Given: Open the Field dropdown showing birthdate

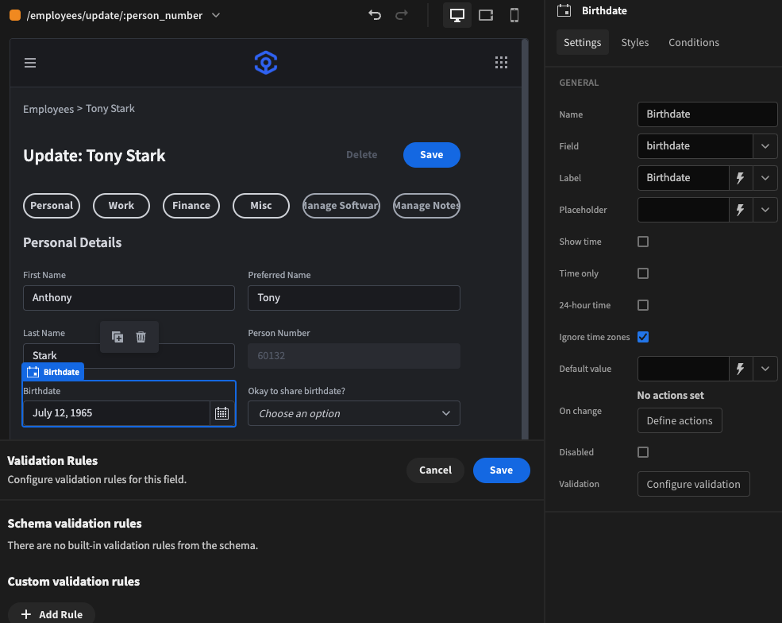Looking at the screenshot, I should point(765,145).
